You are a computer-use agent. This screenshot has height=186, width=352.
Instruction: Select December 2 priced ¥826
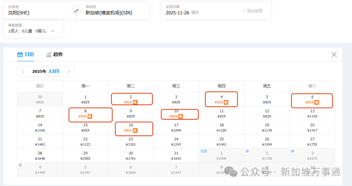click(x=131, y=99)
